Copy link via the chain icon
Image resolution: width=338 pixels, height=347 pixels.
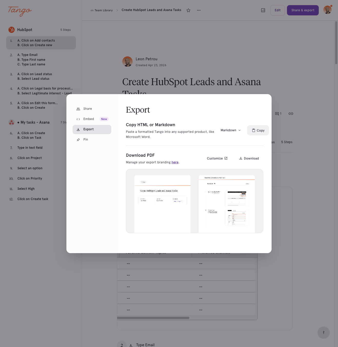[291, 114]
